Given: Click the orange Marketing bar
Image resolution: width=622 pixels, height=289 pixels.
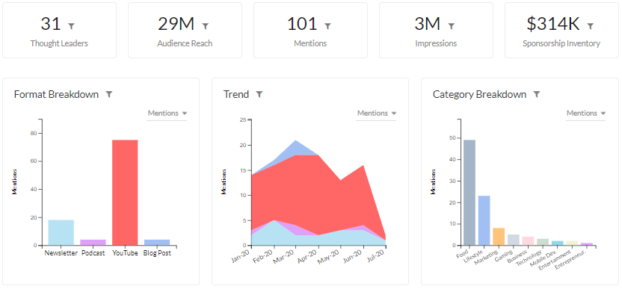Looking at the screenshot, I should coord(499,237).
